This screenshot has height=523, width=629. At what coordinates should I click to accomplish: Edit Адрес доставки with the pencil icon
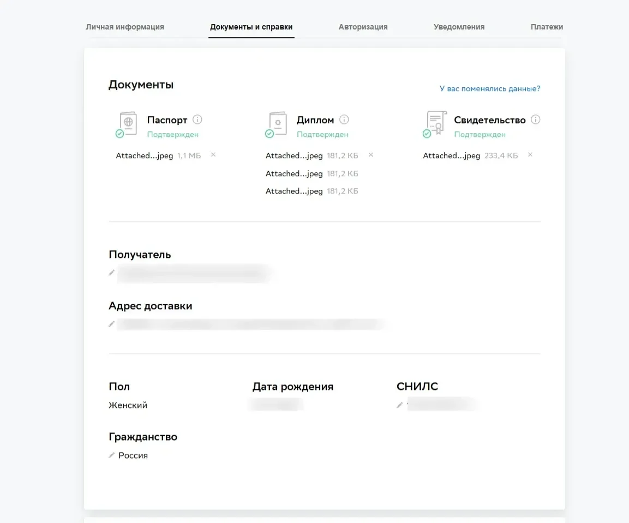[x=111, y=324]
